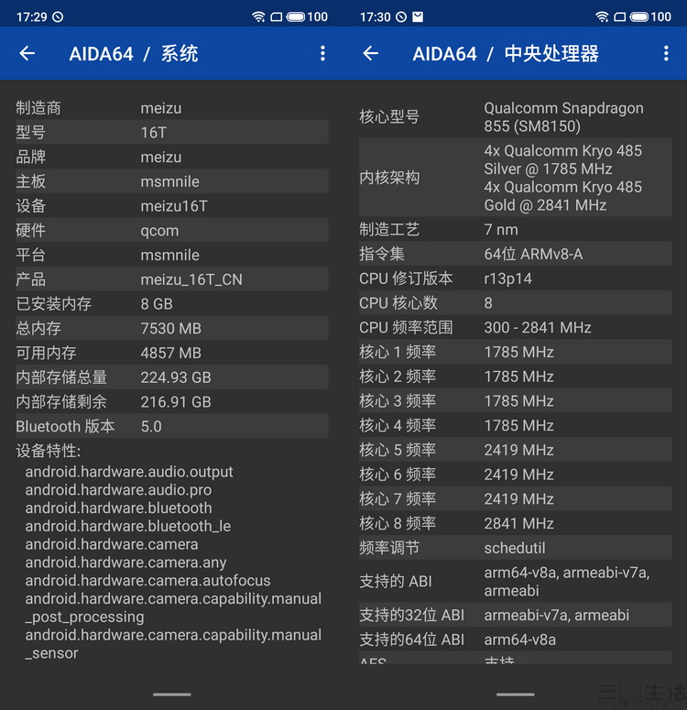Select the 硬件 qcom row

pos(172,230)
